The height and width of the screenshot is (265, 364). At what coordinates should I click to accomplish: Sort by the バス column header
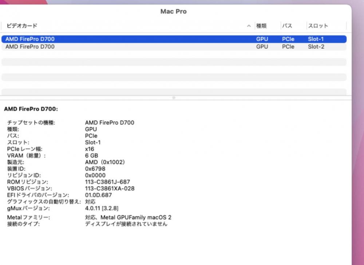(x=287, y=26)
